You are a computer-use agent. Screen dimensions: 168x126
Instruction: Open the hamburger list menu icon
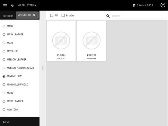pos(5,5)
